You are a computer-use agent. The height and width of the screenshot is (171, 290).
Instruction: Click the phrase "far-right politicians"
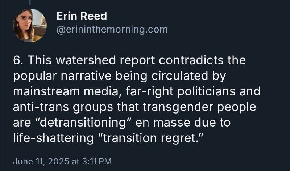pyautogui.click(x=181, y=91)
